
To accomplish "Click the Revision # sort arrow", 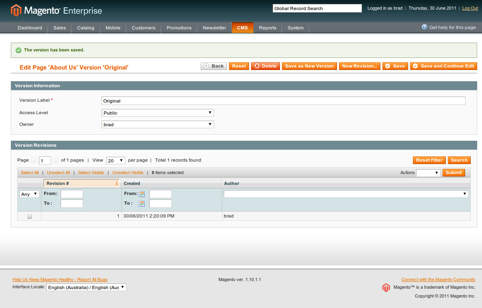I will coord(116,183).
